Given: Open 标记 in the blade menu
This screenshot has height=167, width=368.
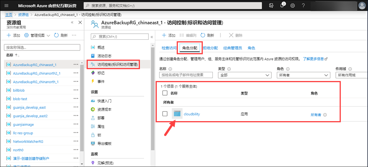Looking at the screenshot, I should 98,73.
